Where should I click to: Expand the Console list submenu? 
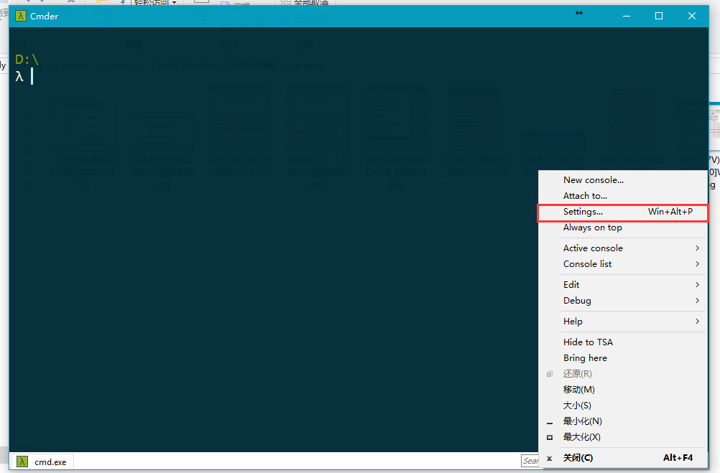coord(623,264)
